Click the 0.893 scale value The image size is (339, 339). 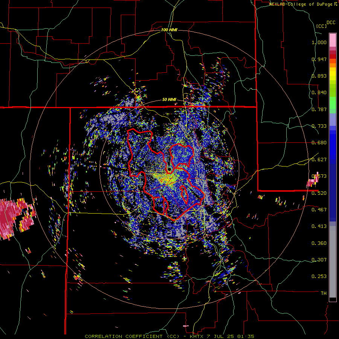(319, 76)
